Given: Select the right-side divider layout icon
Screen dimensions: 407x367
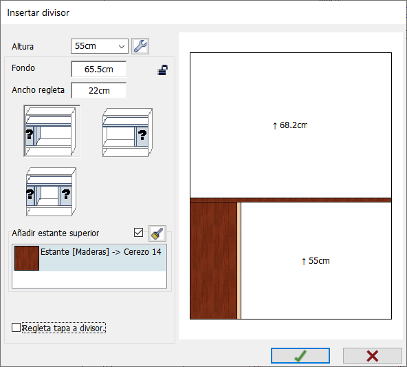Looking at the screenshot, I should pyautogui.click(x=127, y=133).
